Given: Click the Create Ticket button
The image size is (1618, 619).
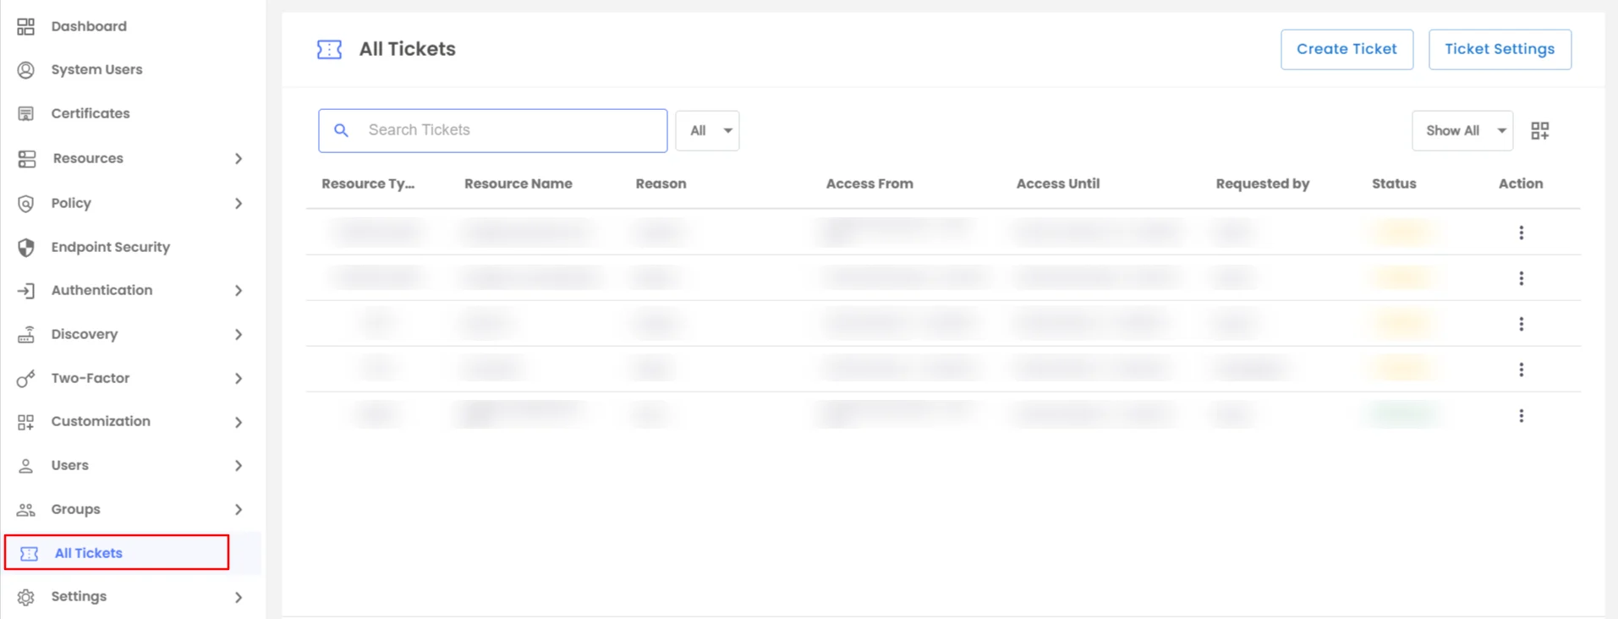Looking at the screenshot, I should [1346, 49].
